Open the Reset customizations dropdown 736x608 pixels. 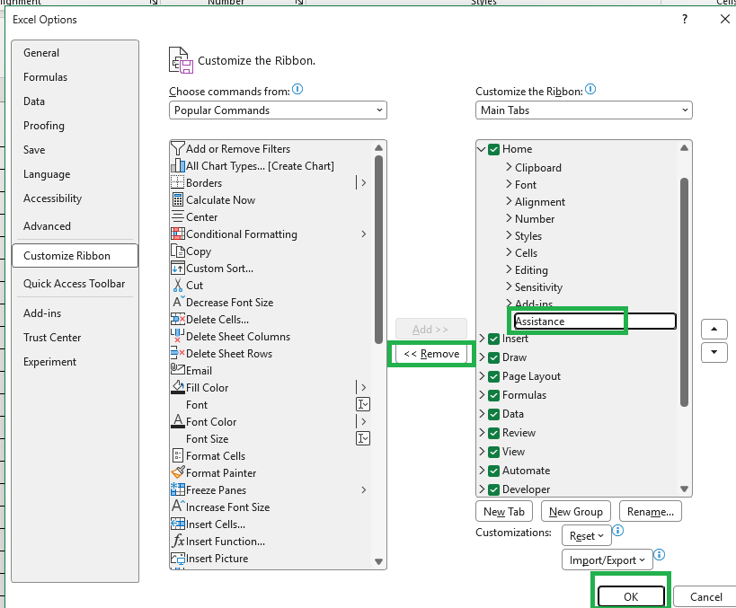click(586, 536)
